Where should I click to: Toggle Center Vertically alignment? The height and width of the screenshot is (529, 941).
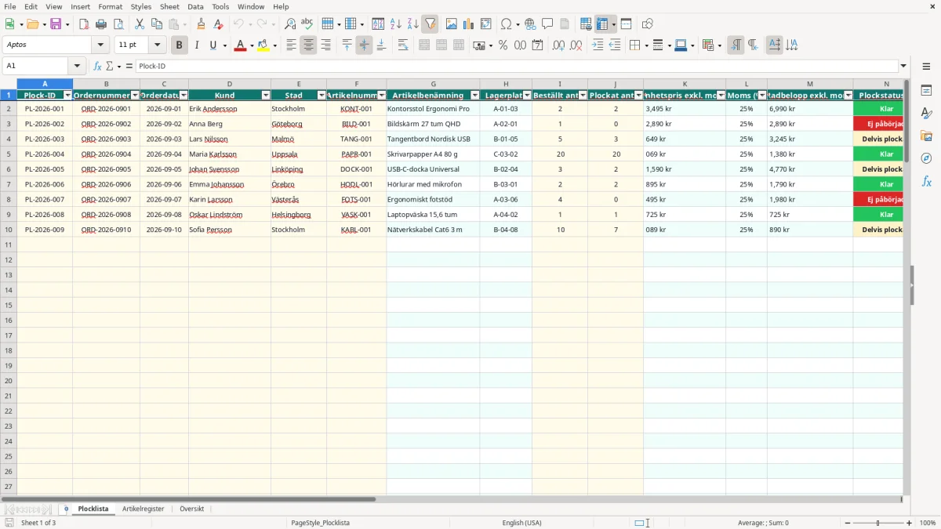coord(364,45)
